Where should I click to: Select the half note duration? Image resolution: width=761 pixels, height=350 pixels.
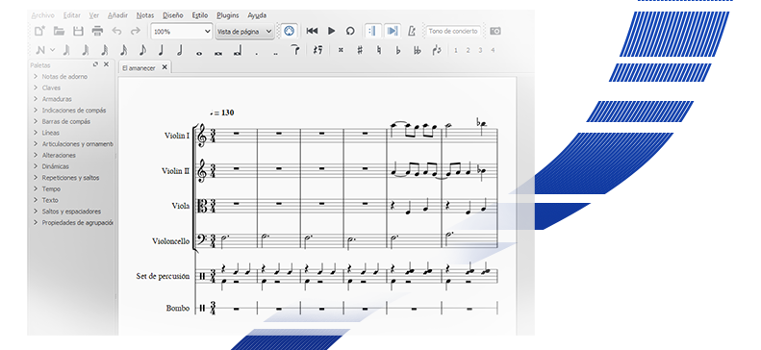179,50
